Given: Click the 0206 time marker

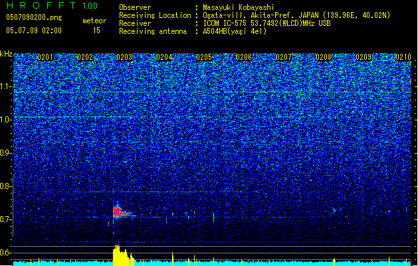Looking at the screenshot, I should [x=244, y=57].
